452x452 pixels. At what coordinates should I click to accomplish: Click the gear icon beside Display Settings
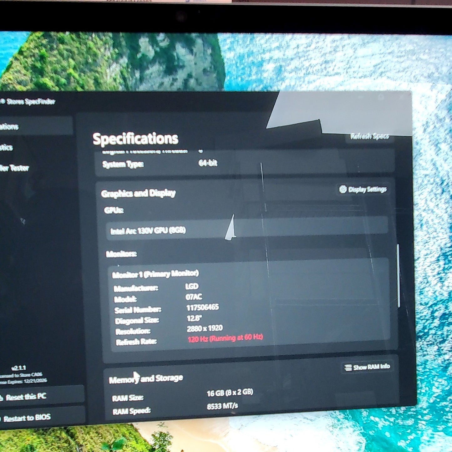coord(343,189)
